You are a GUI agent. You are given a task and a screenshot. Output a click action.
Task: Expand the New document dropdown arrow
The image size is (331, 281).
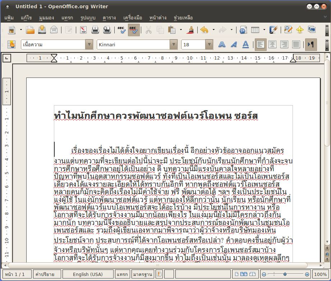(x=21, y=30)
